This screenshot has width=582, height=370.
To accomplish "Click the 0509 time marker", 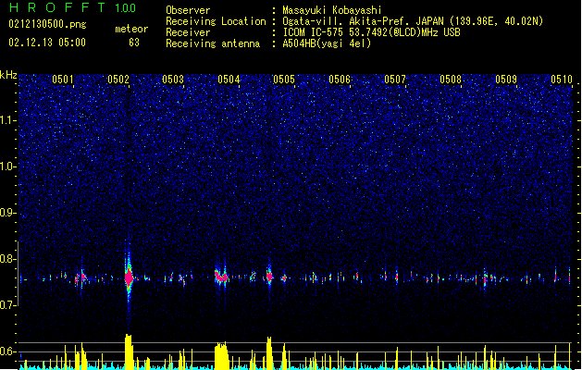I will coord(506,80).
